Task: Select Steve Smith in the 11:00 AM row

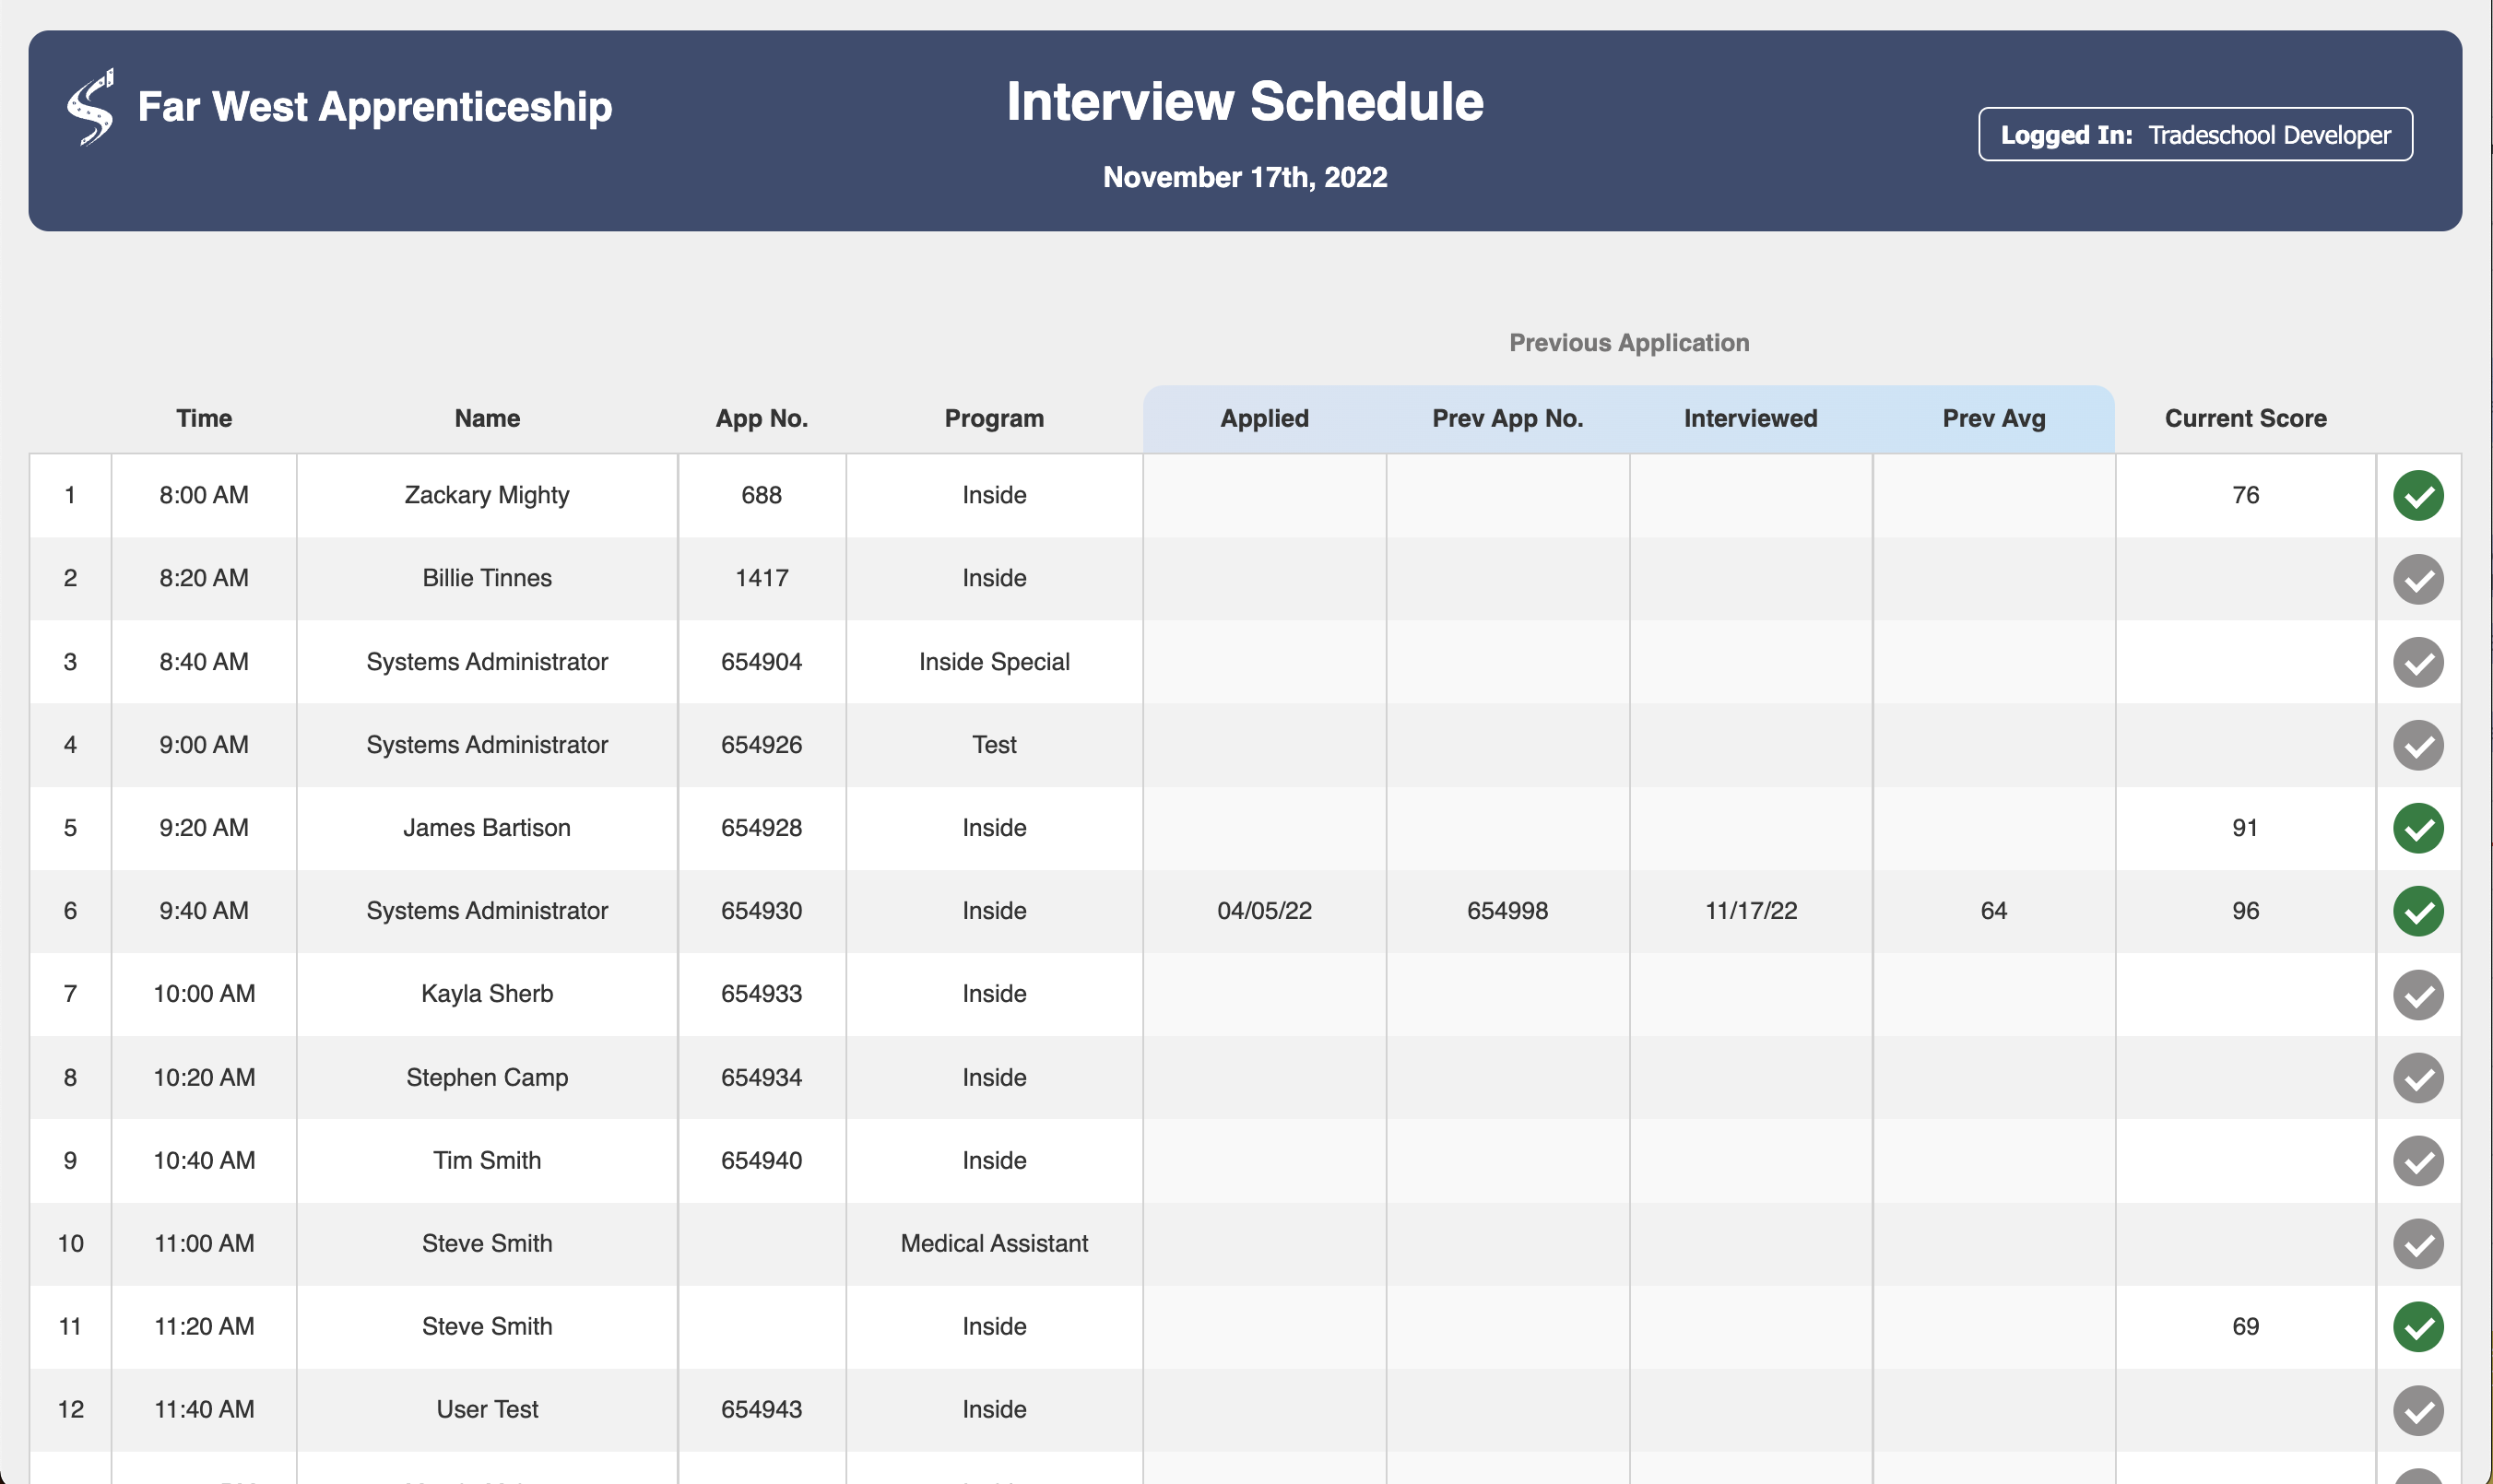Action: [487, 1243]
